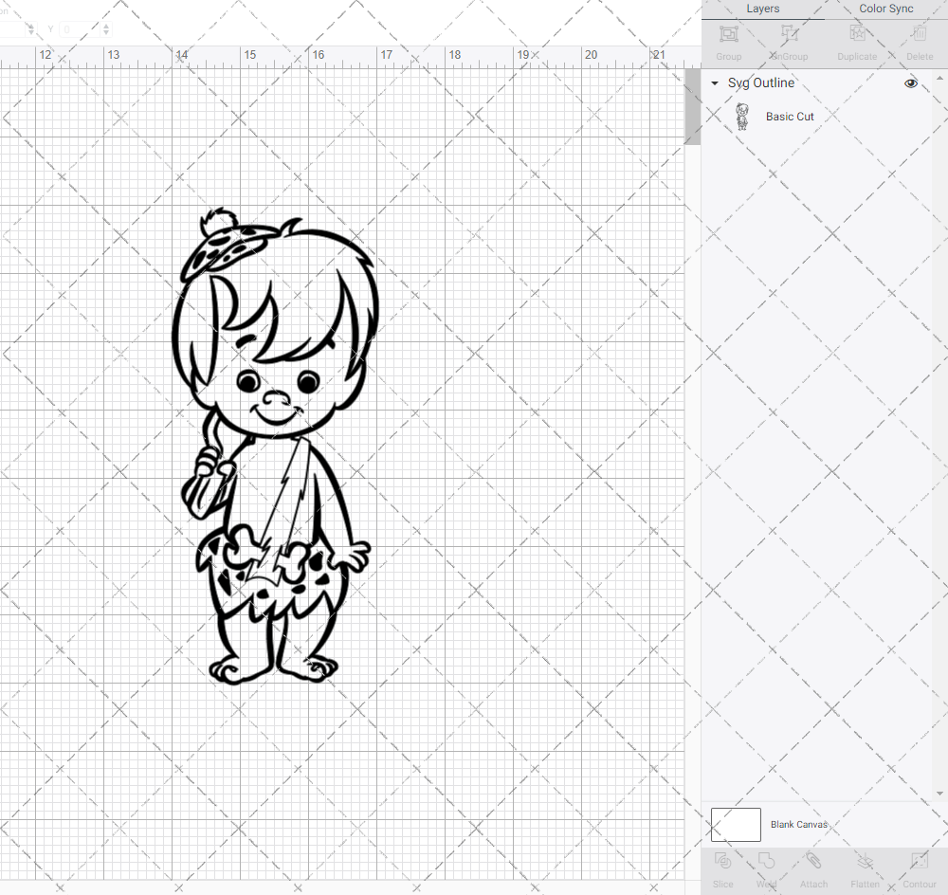Select the Basic Cut layer label
The image size is (948, 895).
[x=790, y=117]
